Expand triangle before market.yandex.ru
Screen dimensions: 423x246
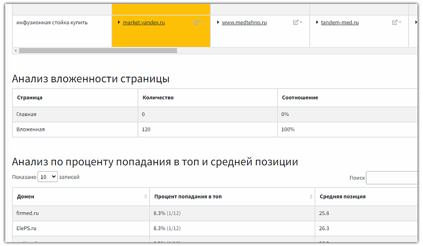(x=119, y=23)
